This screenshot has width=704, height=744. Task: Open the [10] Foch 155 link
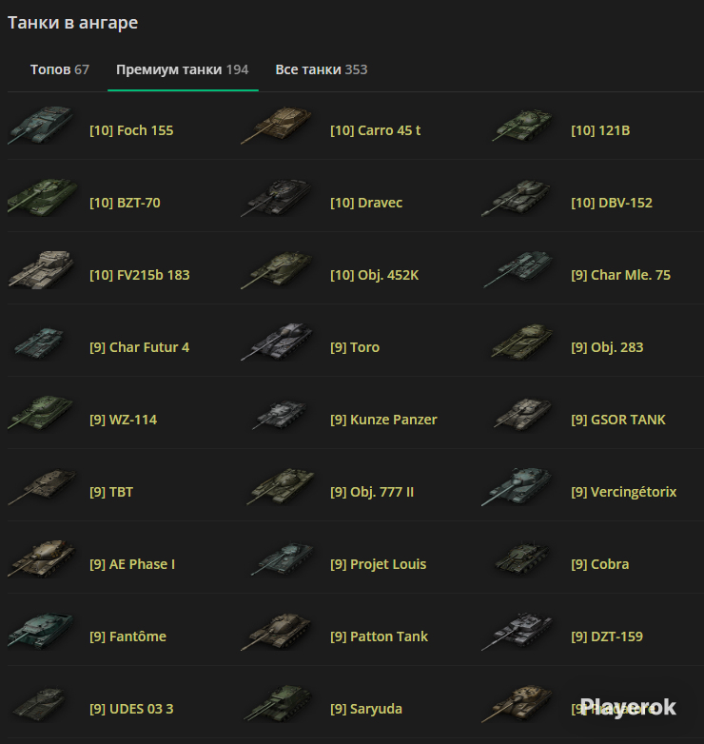point(131,130)
